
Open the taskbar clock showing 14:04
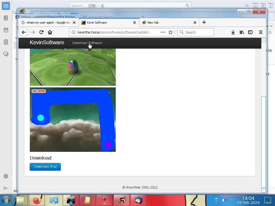click(x=248, y=200)
